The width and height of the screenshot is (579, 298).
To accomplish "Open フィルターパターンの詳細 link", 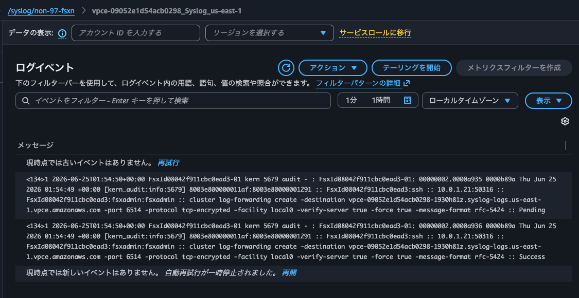I will 358,83.
